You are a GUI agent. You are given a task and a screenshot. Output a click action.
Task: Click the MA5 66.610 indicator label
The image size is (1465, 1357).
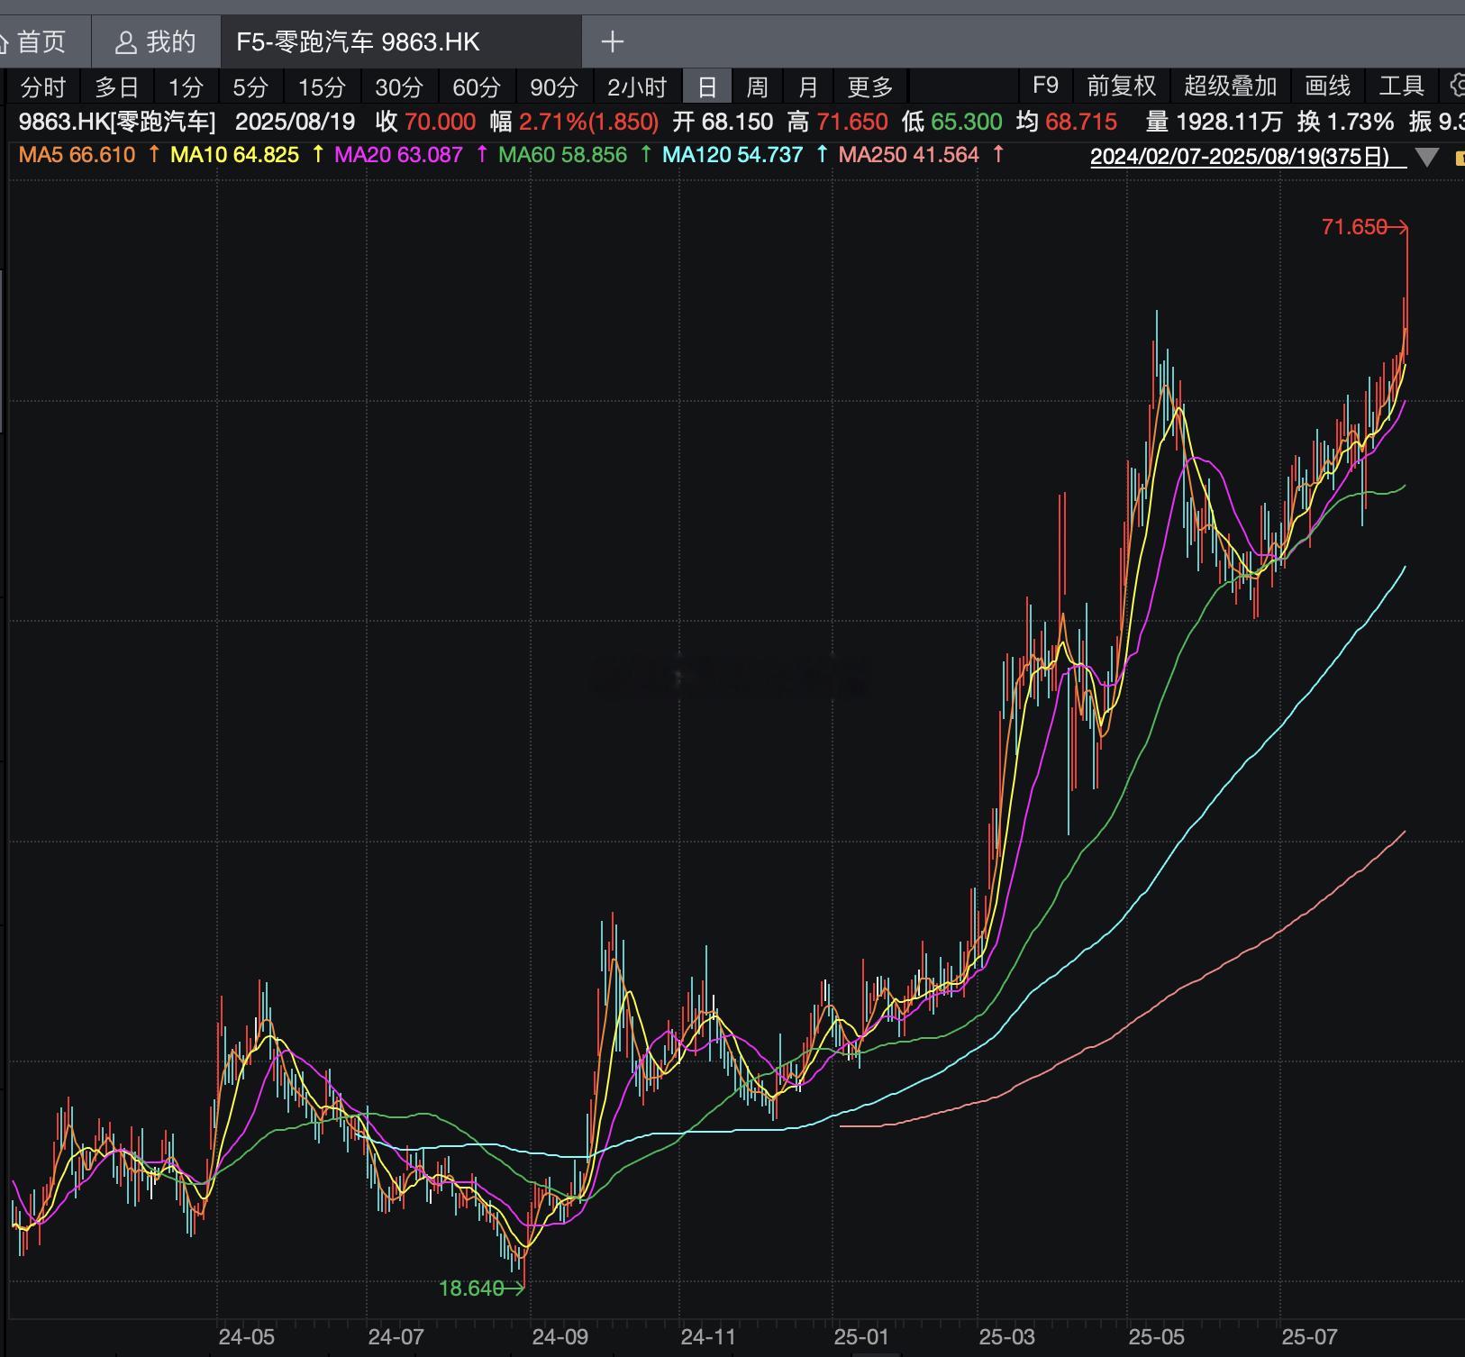[77, 155]
